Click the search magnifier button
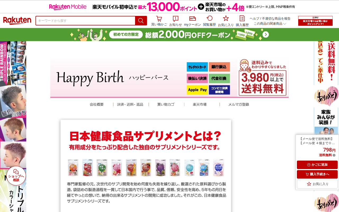Image resolution: width=339 pixels, height=212 pixels. (141, 21)
